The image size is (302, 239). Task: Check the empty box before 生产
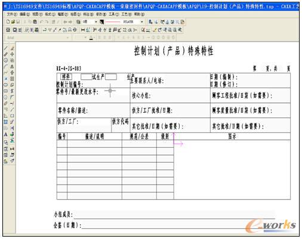111,76
